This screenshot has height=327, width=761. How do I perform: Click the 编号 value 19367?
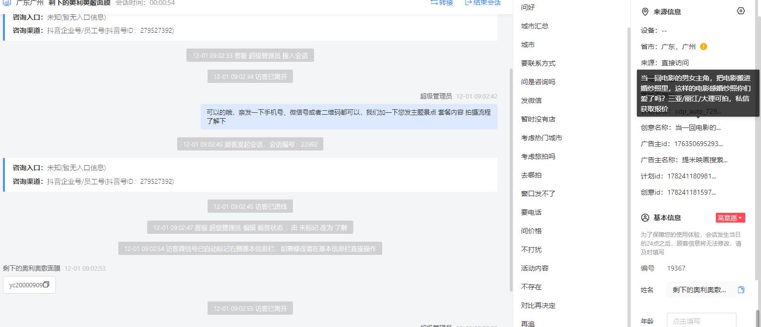pos(676,268)
